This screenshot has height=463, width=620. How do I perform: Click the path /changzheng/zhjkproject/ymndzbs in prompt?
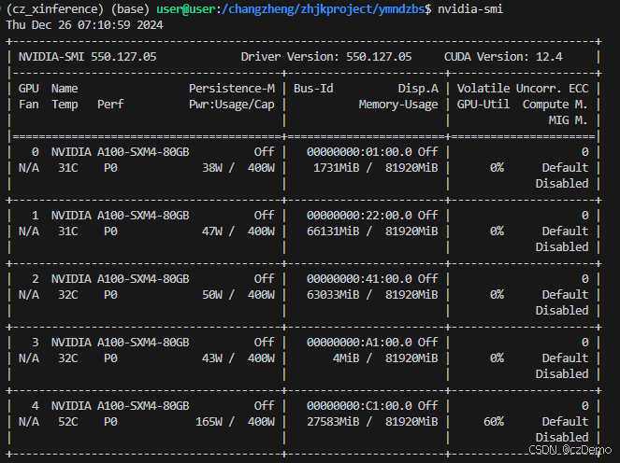(324, 8)
